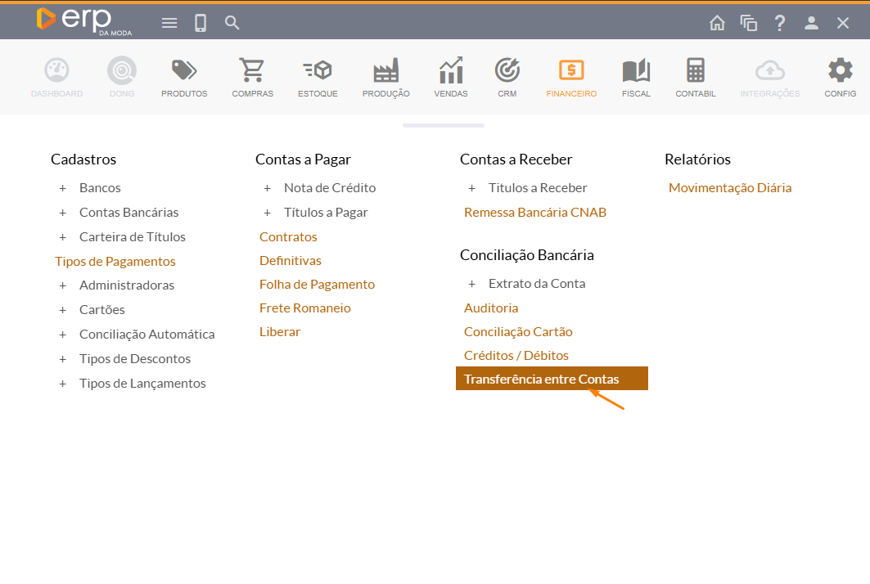Click the magnifier search icon in header

point(232,23)
